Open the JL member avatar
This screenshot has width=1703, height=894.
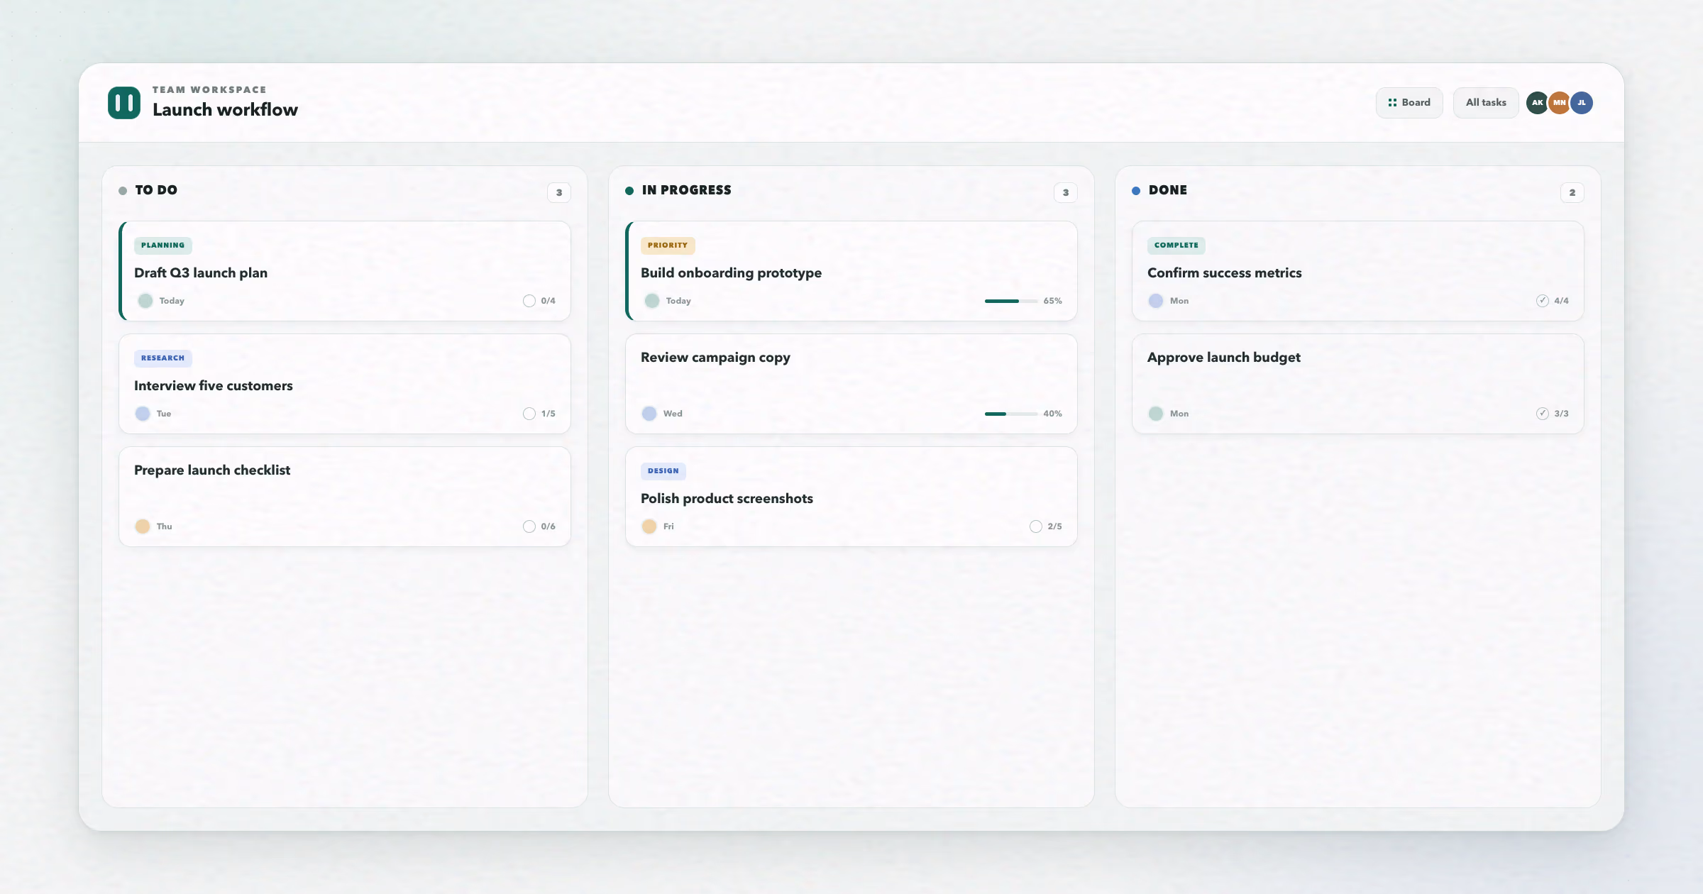tap(1582, 103)
